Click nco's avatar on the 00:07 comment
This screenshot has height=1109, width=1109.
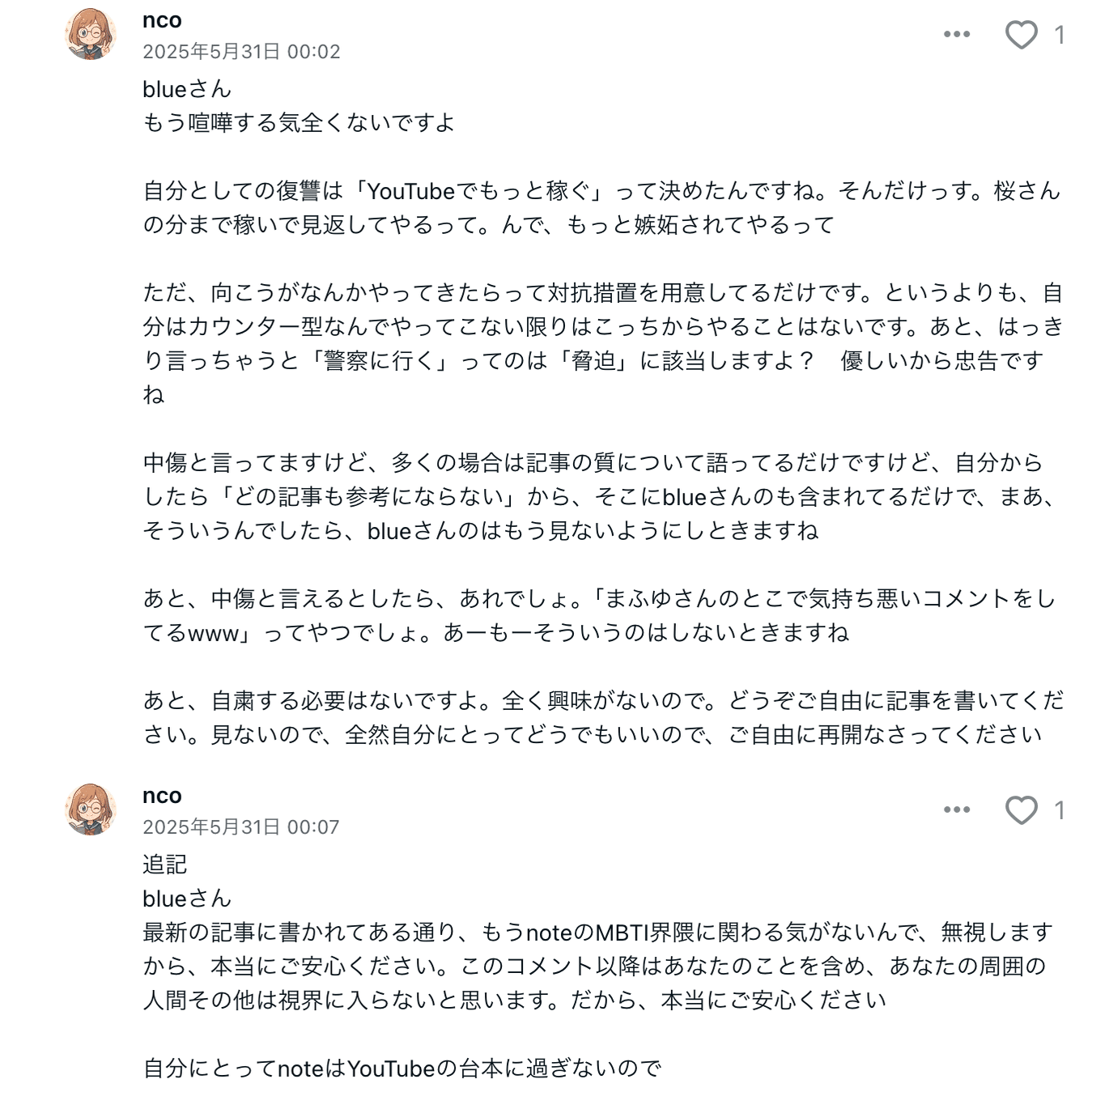(x=90, y=809)
